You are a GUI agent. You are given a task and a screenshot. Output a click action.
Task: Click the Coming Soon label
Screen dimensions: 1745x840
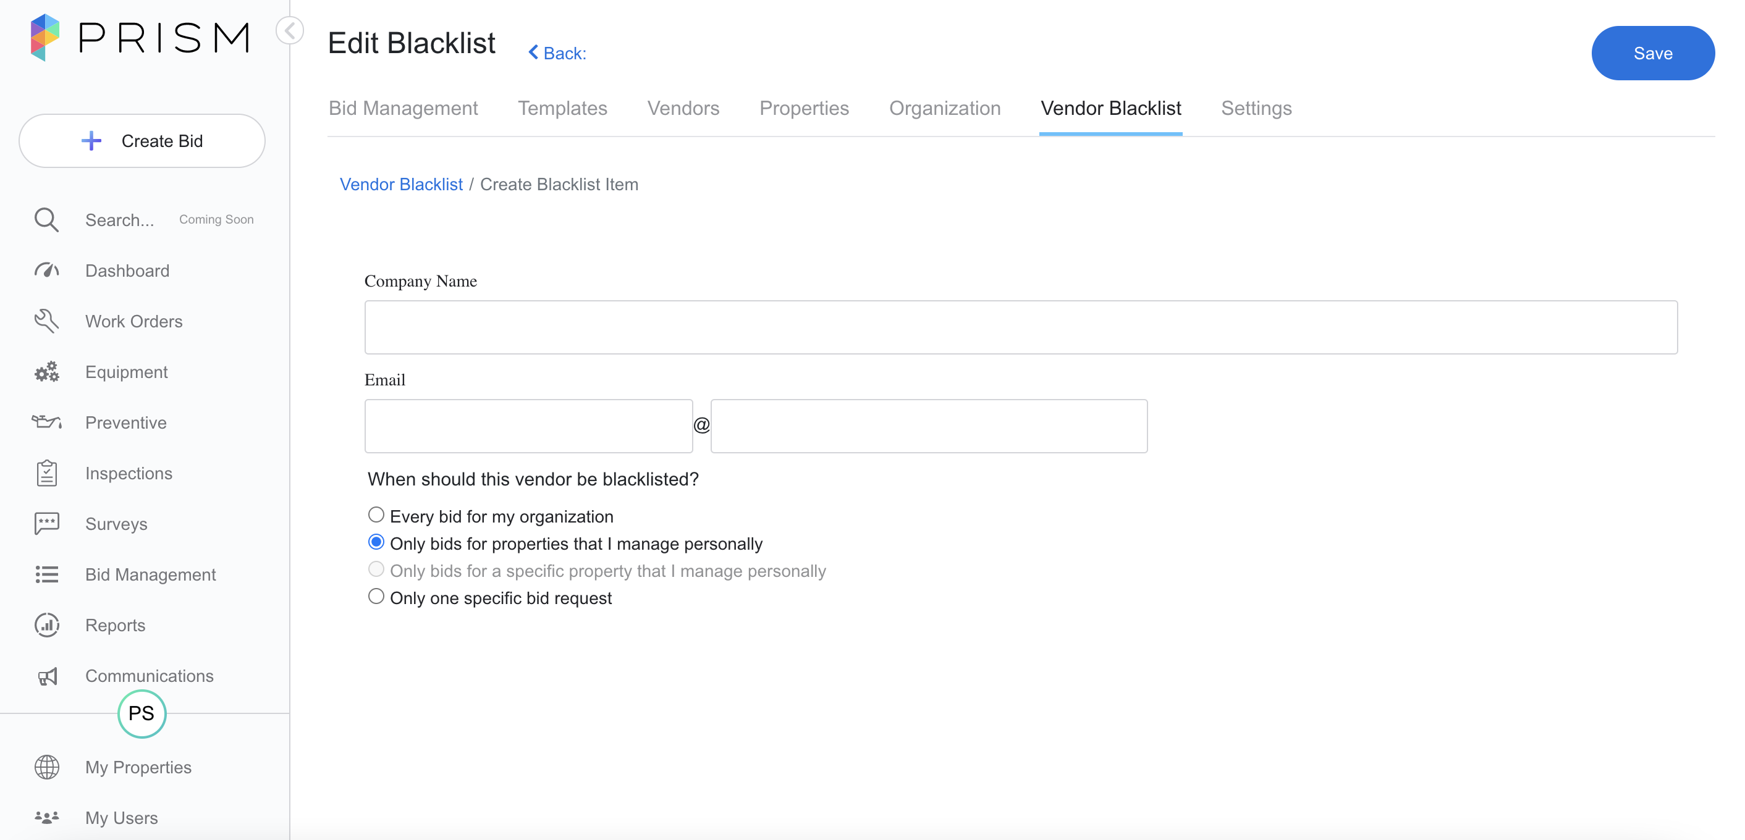point(216,219)
